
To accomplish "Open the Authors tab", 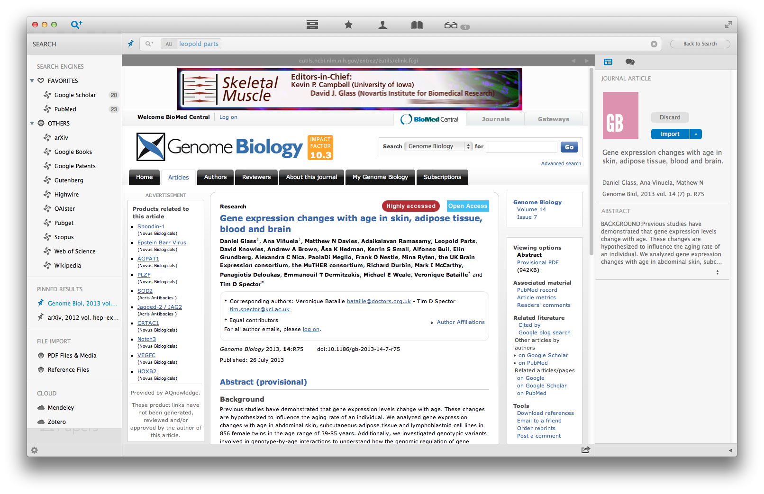I will 215,177.
